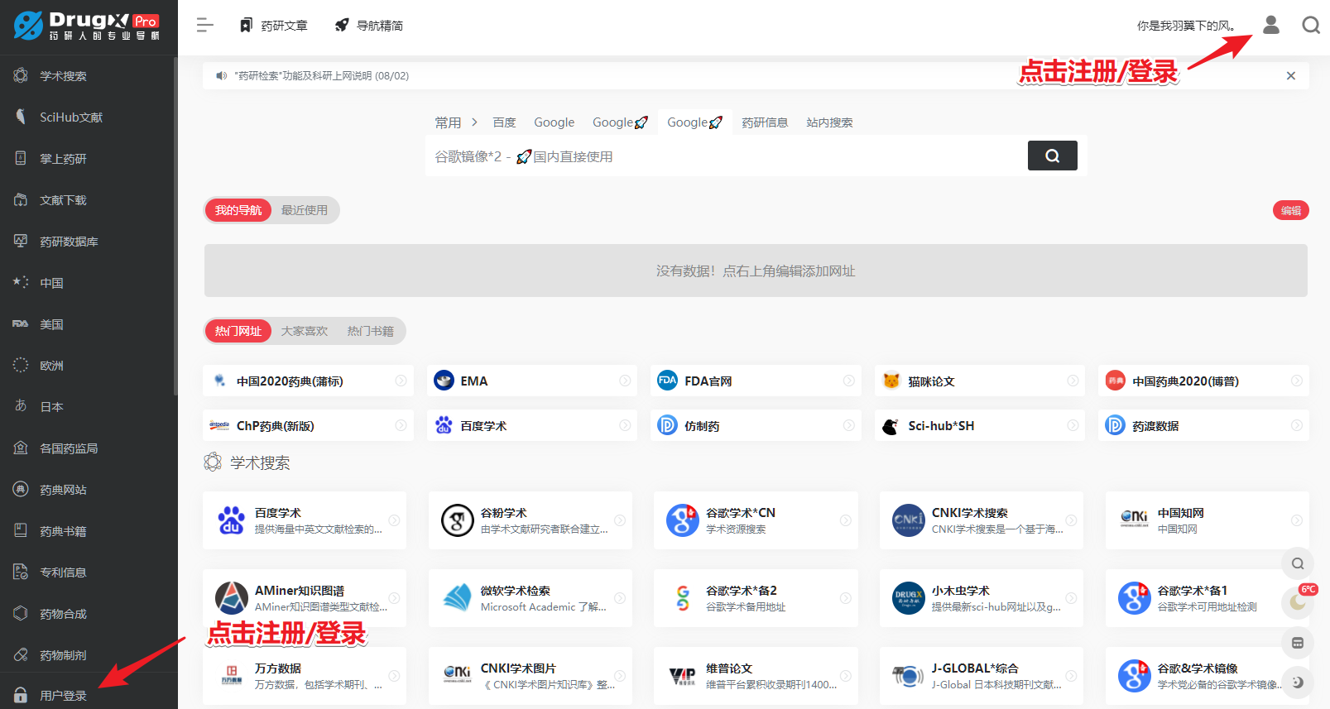Image resolution: width=1330 pixels, height=709 pixels.
Task: Open the 维普论文 card
Action: 756,676
